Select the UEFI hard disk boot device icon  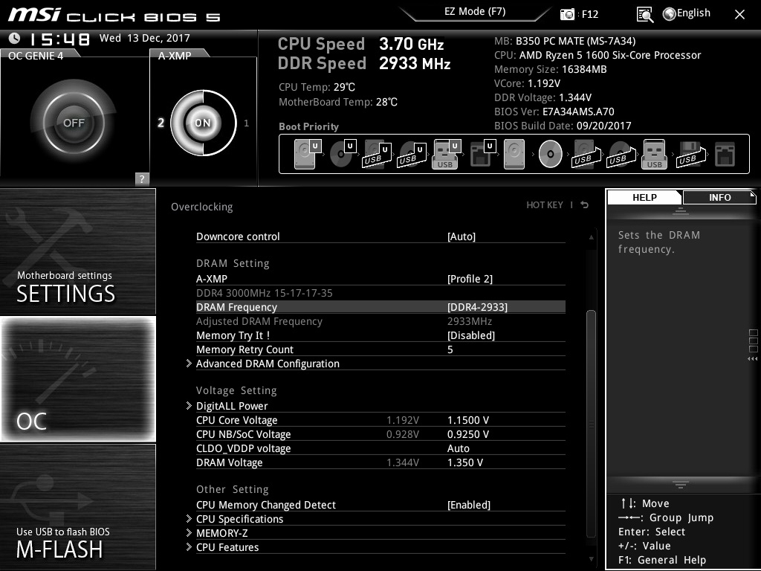click(x=307, y=154)
